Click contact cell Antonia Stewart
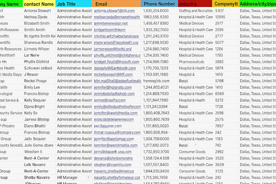Image resolution: width=276 pixels, height=184 pixels. pyautogui.click(x=37, y=11)
